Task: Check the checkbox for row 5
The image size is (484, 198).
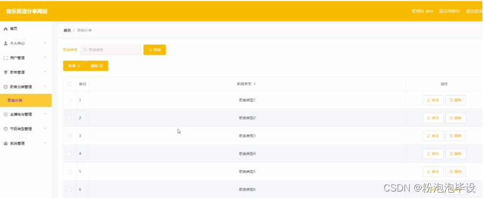Action: point(70,172)
